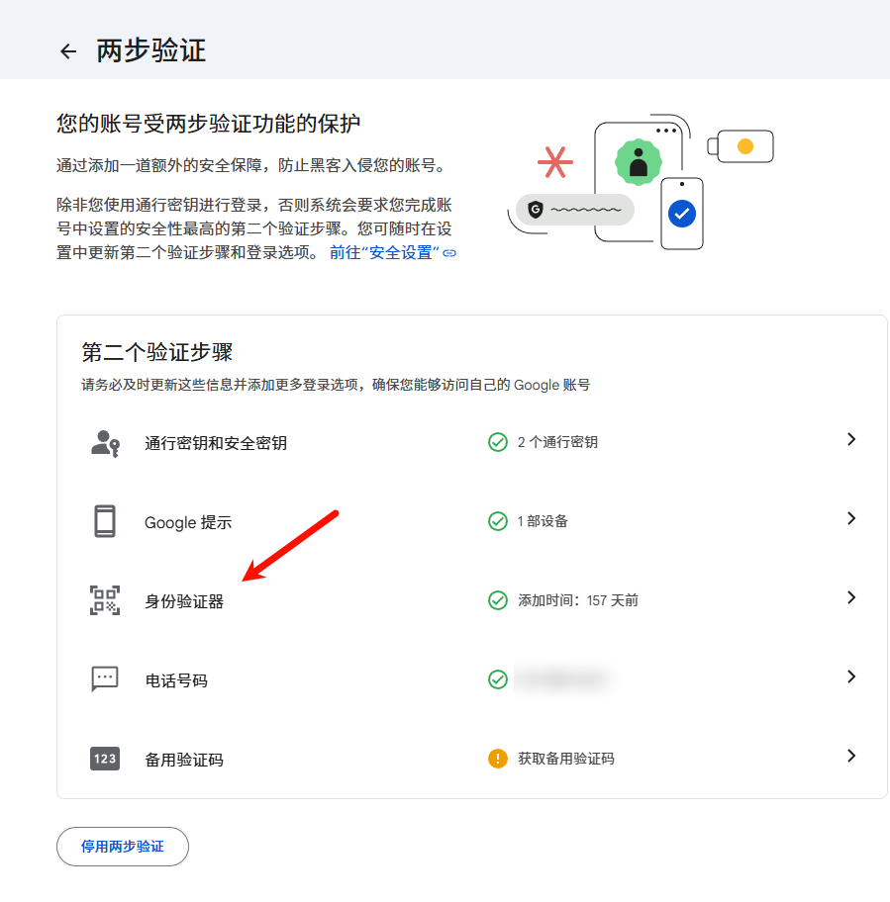Click the 第二个验证步骤 heading
890x902 pixels.
pos(157,352)
